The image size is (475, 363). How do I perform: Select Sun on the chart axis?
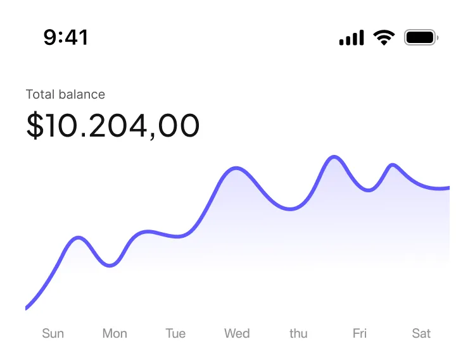point(53,333)
